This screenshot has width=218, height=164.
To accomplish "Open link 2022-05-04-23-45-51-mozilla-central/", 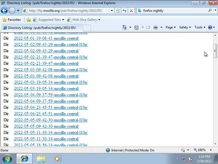I will click(x=46, y=113).
